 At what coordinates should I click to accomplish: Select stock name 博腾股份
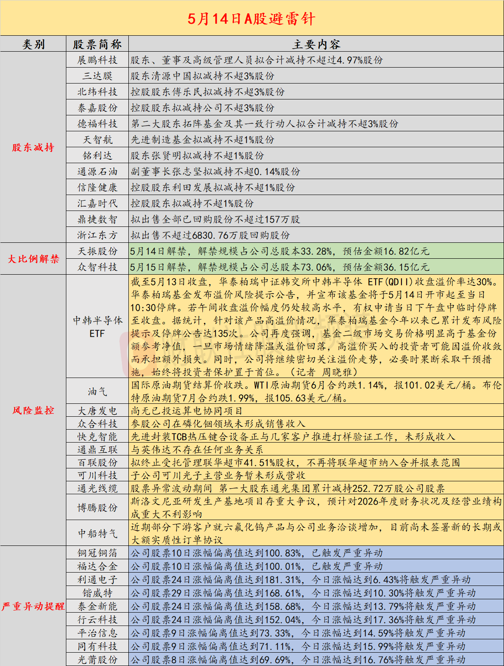pos(97,508)
